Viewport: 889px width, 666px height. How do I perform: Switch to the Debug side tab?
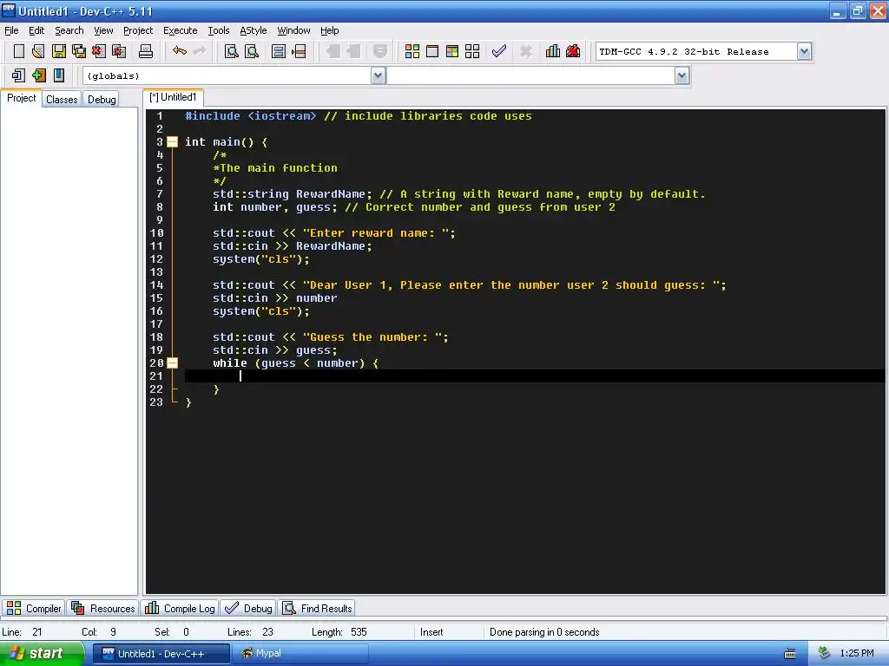coord(102,100)
